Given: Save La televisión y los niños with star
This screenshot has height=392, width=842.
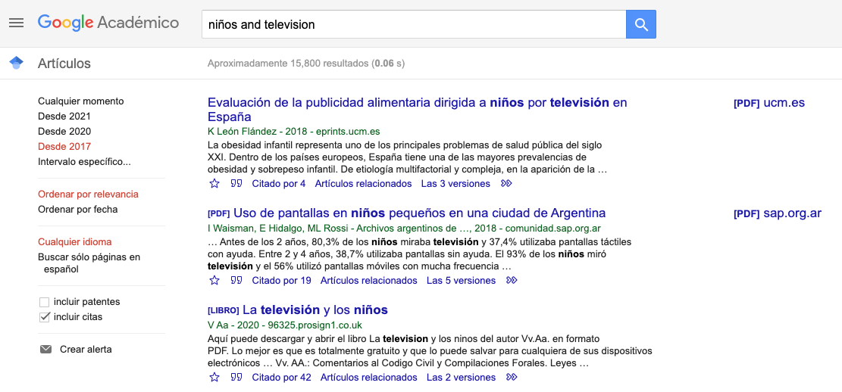Looking at the screenshot, I should pos(214,378).
